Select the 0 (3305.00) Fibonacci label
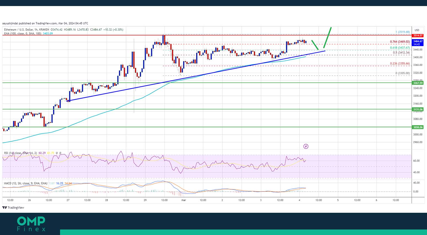Image resolution: width=427 pixels, height=235 pixels. pos(402,73)
